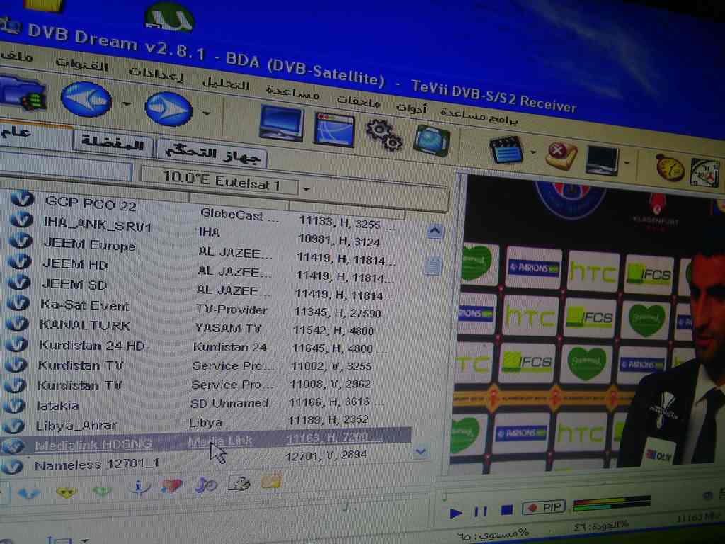Open settings via the gears icon
The width and height of the screenshot is (725, 544).
click(x=384, y=135)
